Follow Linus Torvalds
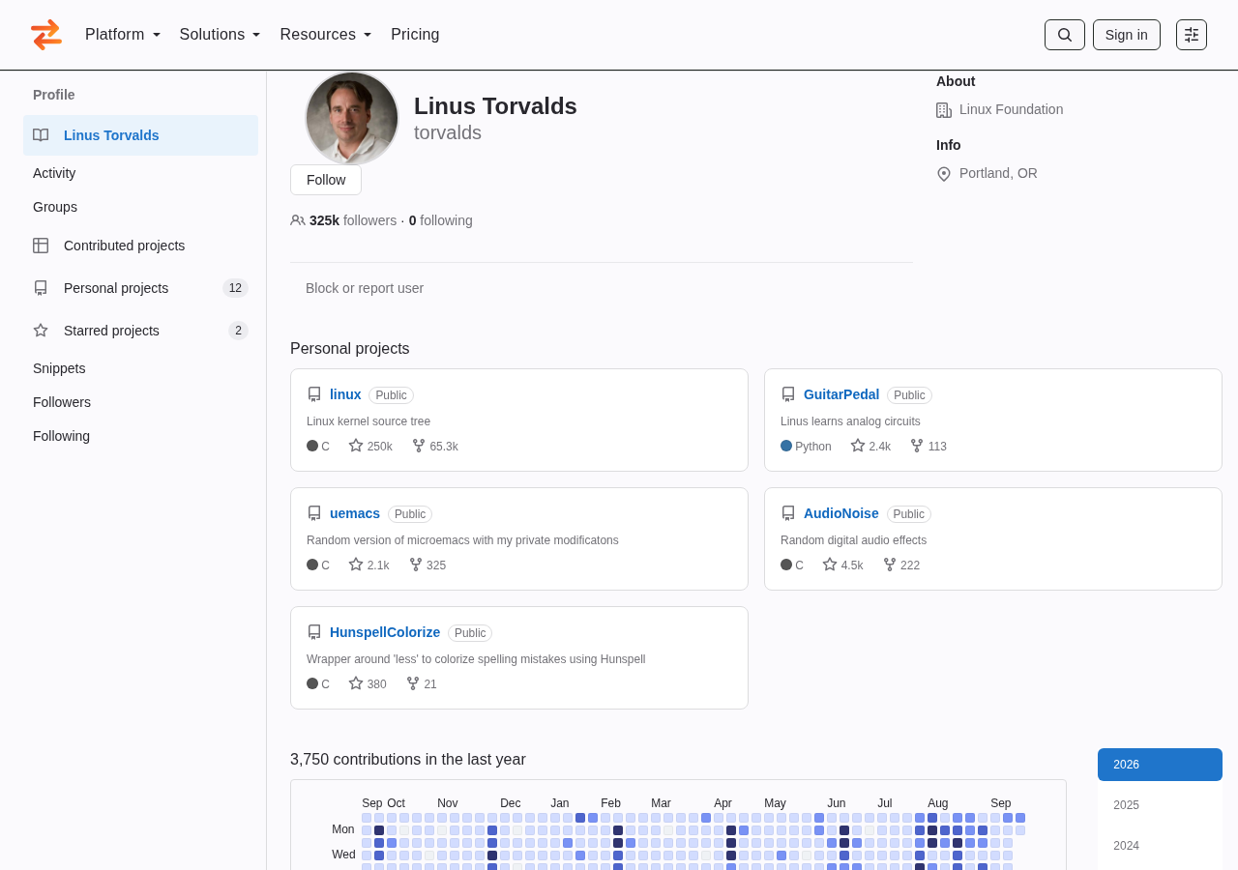The image size is (1238, 870). tap(326, 180)
